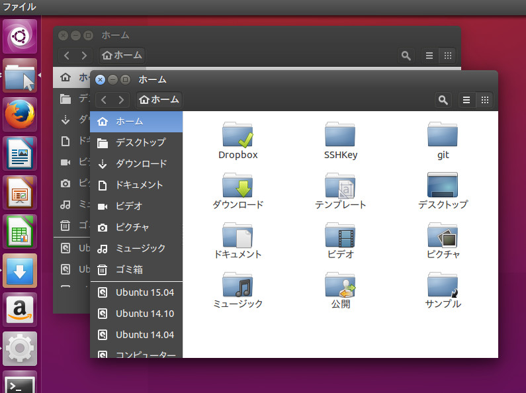
Task: Select ドキュメント in the front window sidebar
Action: pyautogui.click(x=136, y=185)
